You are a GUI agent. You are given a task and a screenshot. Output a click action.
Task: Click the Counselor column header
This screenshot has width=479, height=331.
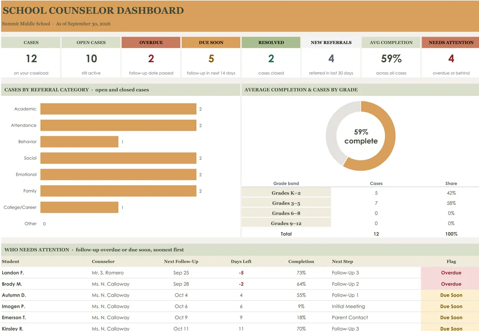(103, 261)
